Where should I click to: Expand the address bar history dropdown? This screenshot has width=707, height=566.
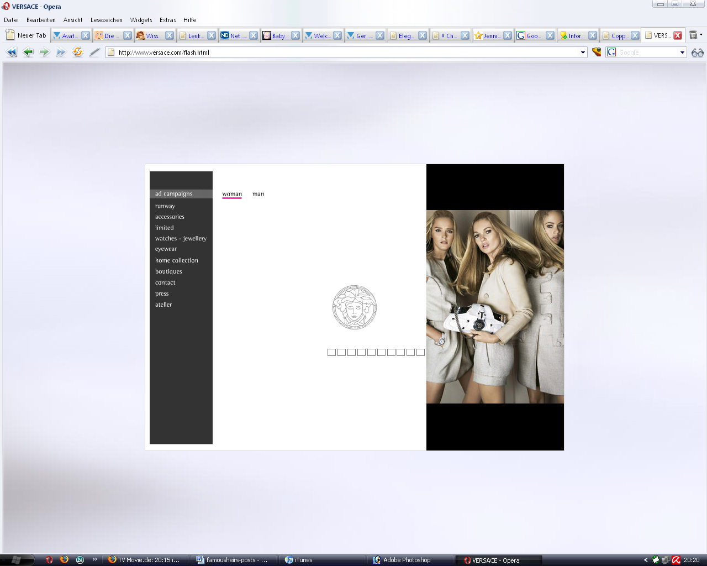click(583, 53)
